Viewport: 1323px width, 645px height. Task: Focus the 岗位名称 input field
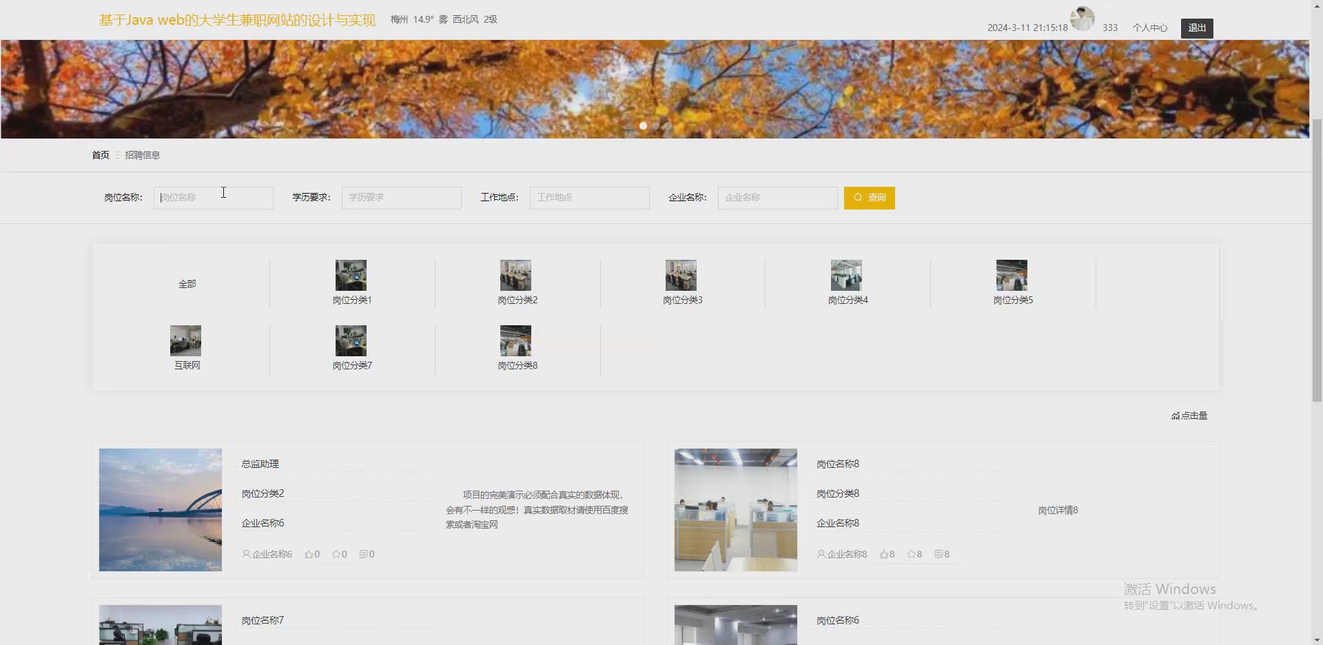click(214, 198)
